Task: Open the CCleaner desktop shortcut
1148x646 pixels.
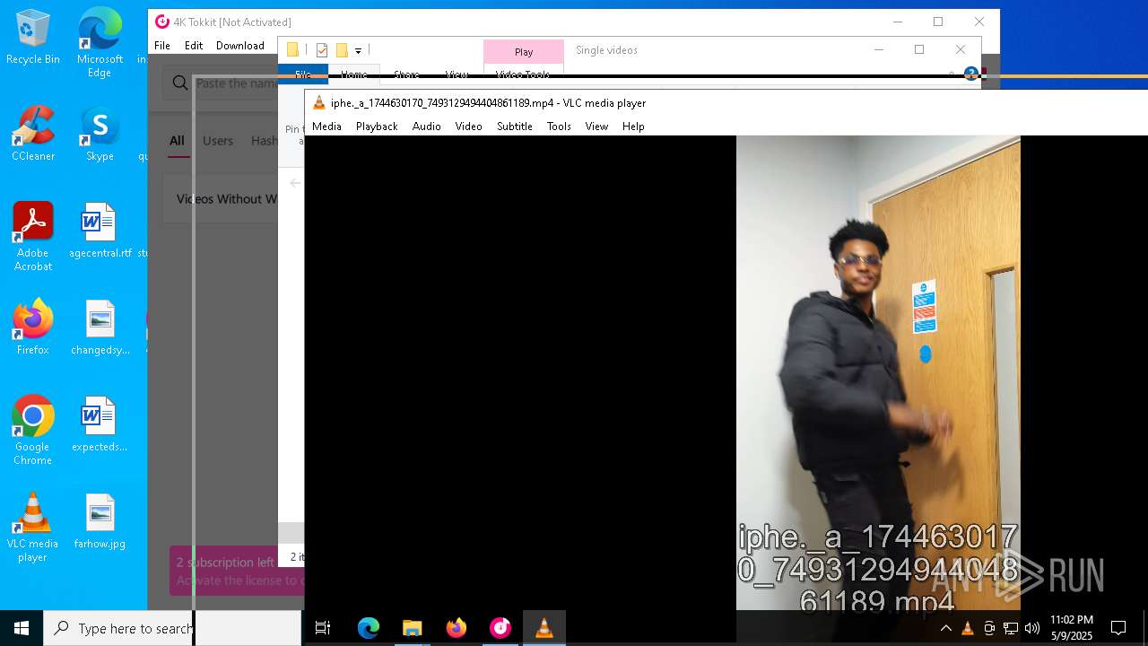Action: pyautogui.click(x=33, y=135)
